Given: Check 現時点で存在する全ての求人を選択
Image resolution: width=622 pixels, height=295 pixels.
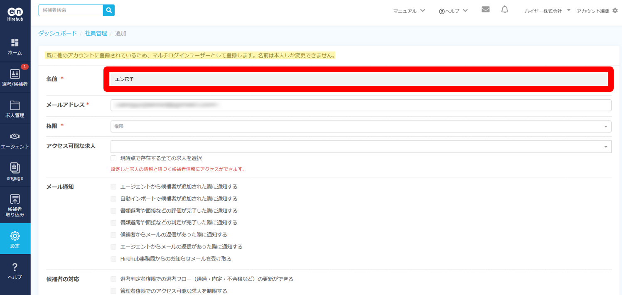Looking at the screenshot, I should click(x=113, y=158).
